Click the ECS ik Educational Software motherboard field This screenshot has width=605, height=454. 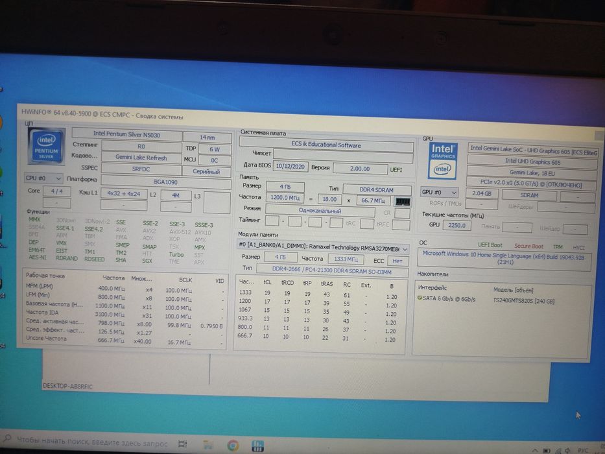(x=326, y=145)
